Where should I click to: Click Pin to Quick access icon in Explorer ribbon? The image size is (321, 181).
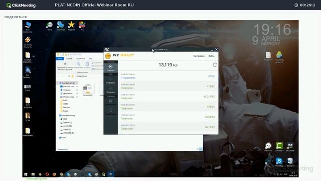coord(65,64)
